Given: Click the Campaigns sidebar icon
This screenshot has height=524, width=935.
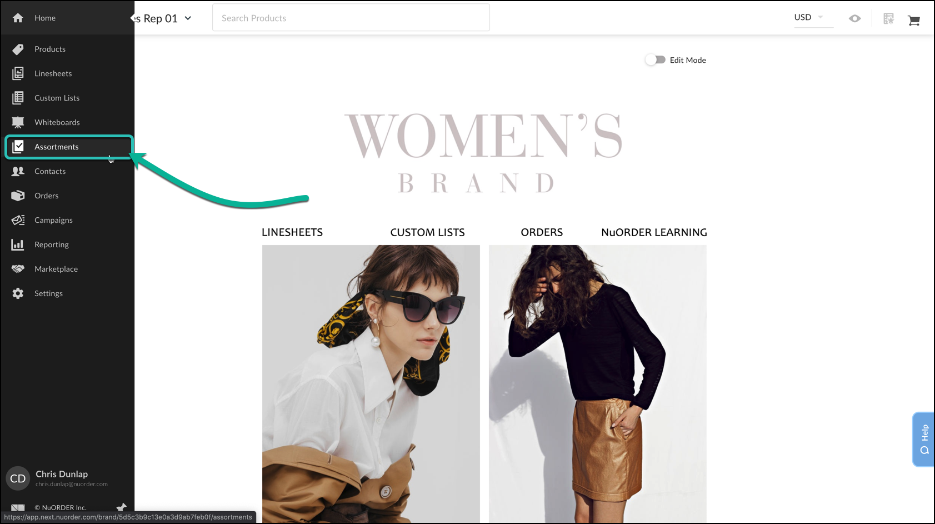Looking at the screenshot, I should [x=18, y=220].
